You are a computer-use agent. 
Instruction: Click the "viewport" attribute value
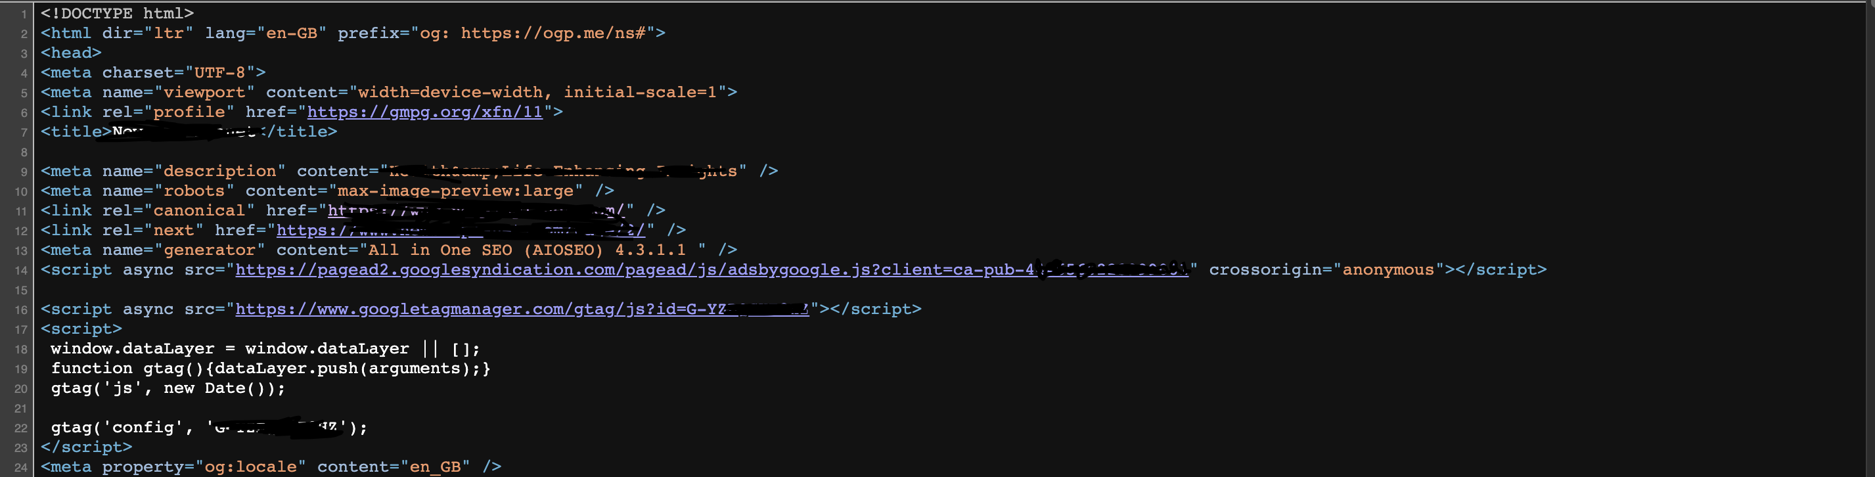pyautogui.click(x=204, y=93)
